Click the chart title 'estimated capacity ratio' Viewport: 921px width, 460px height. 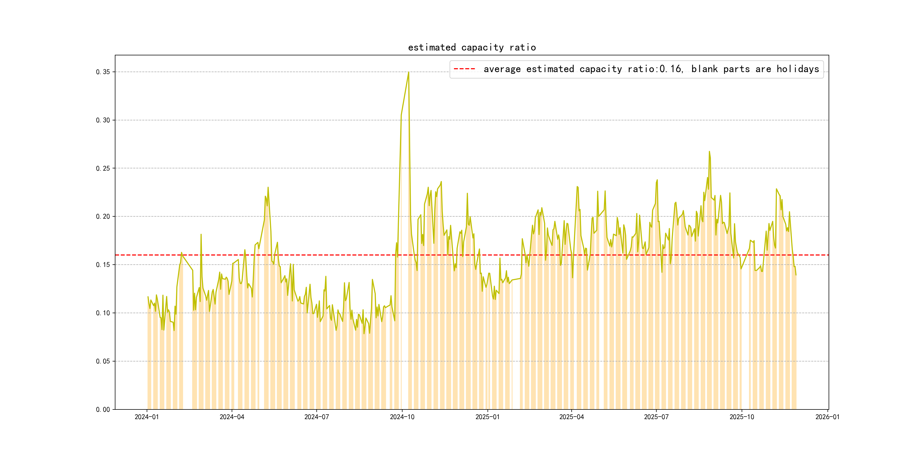(x=472, y=47)
